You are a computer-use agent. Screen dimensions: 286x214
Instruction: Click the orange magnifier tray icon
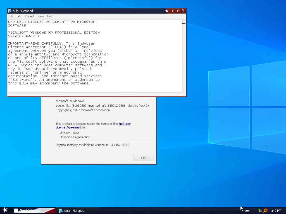click(265, 211)
